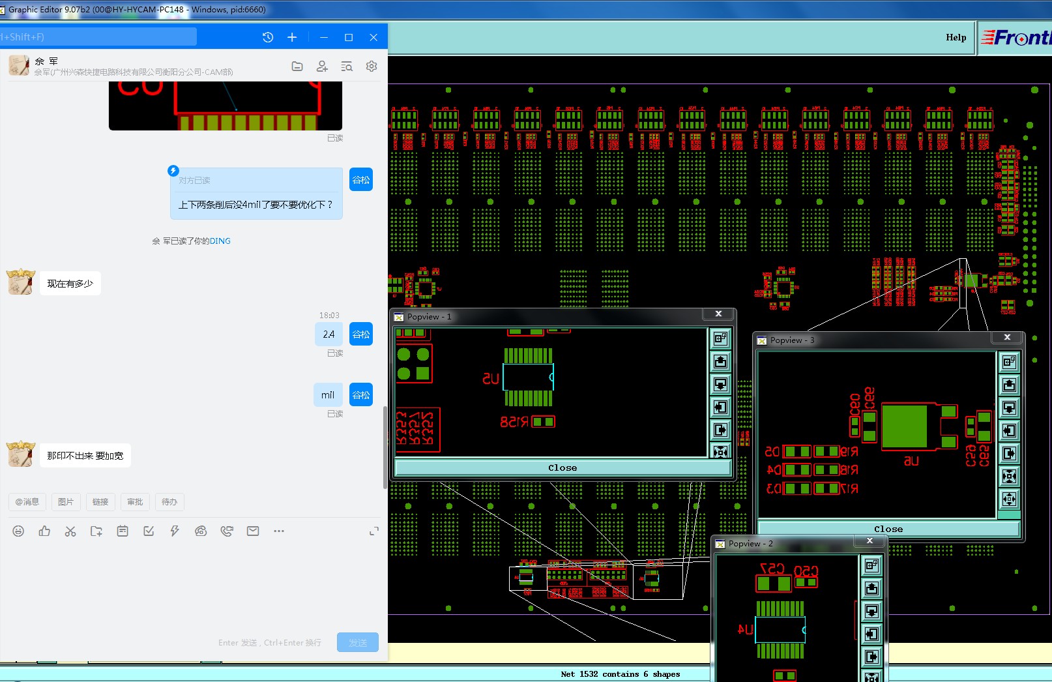This screenshot has height=682, width=1052.
Task: Click the lightning bolt DING icon
Action: [175, 531]
